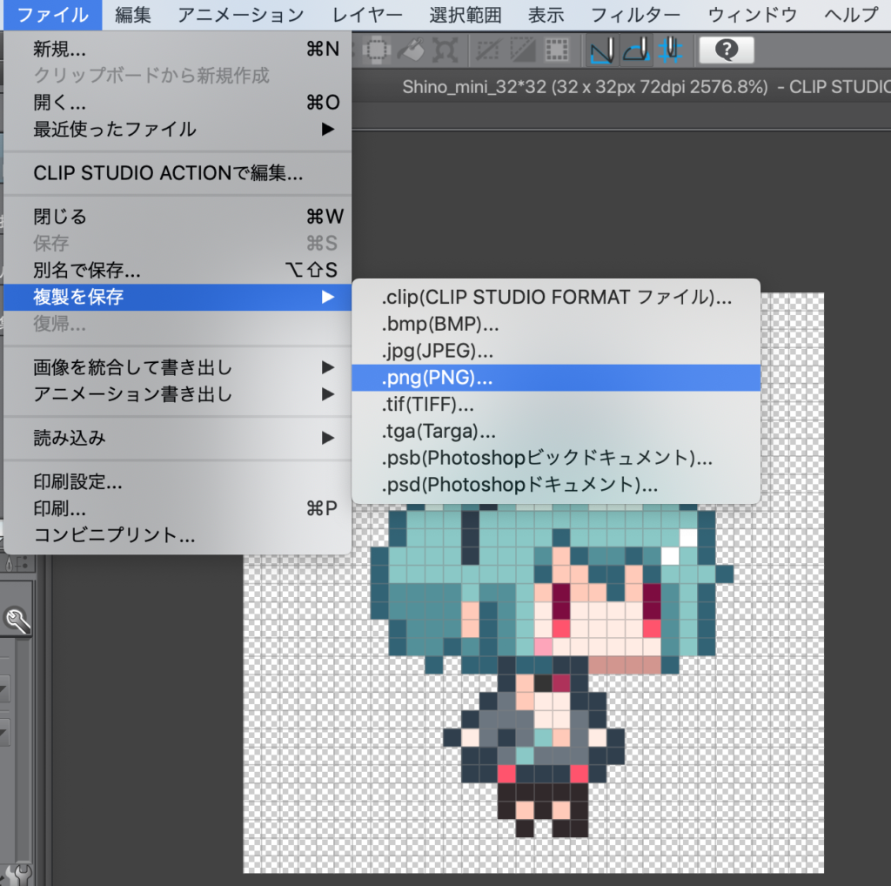Toggle snap to special ruler icon
The width and height of the screenshot is (891, 886).
coord(636,50)
